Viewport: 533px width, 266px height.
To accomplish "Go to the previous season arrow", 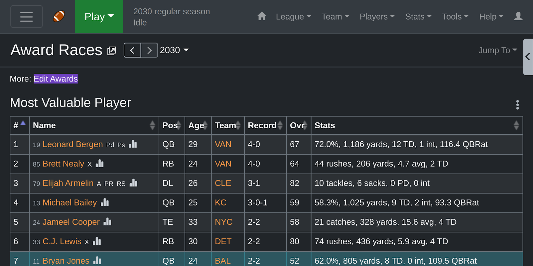I will tap(132, 50).
